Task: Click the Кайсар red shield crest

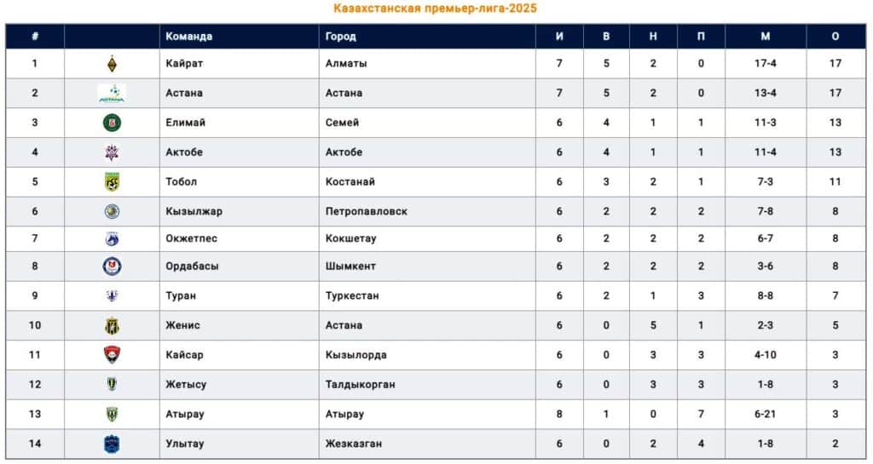Action: (x=112, y=354)
